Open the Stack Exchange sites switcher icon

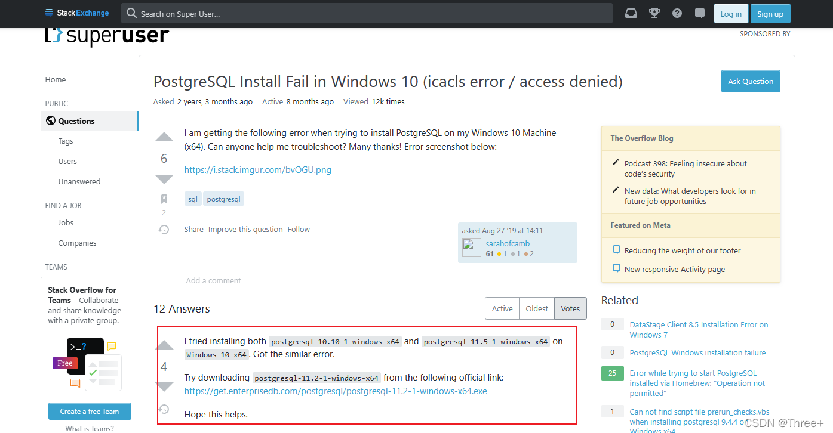click(x=699, y=13)
